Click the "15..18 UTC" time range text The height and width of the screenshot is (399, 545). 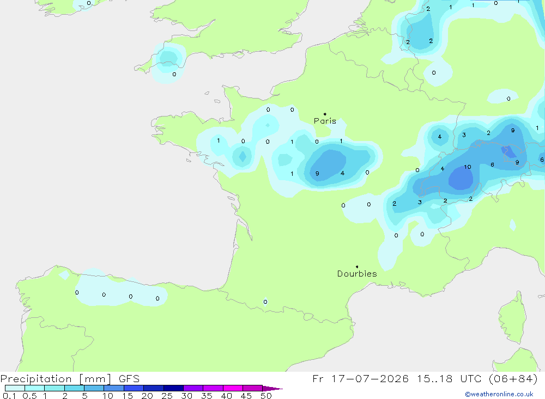pyautogui.click(x=449, y=378)
